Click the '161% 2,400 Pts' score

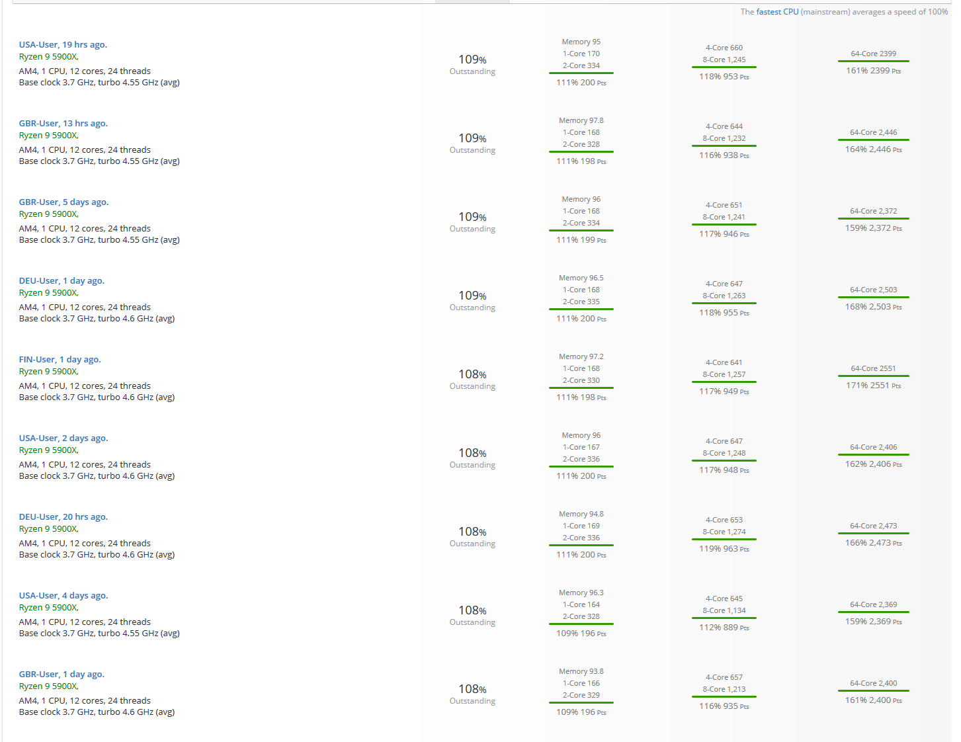click(873, 700)
